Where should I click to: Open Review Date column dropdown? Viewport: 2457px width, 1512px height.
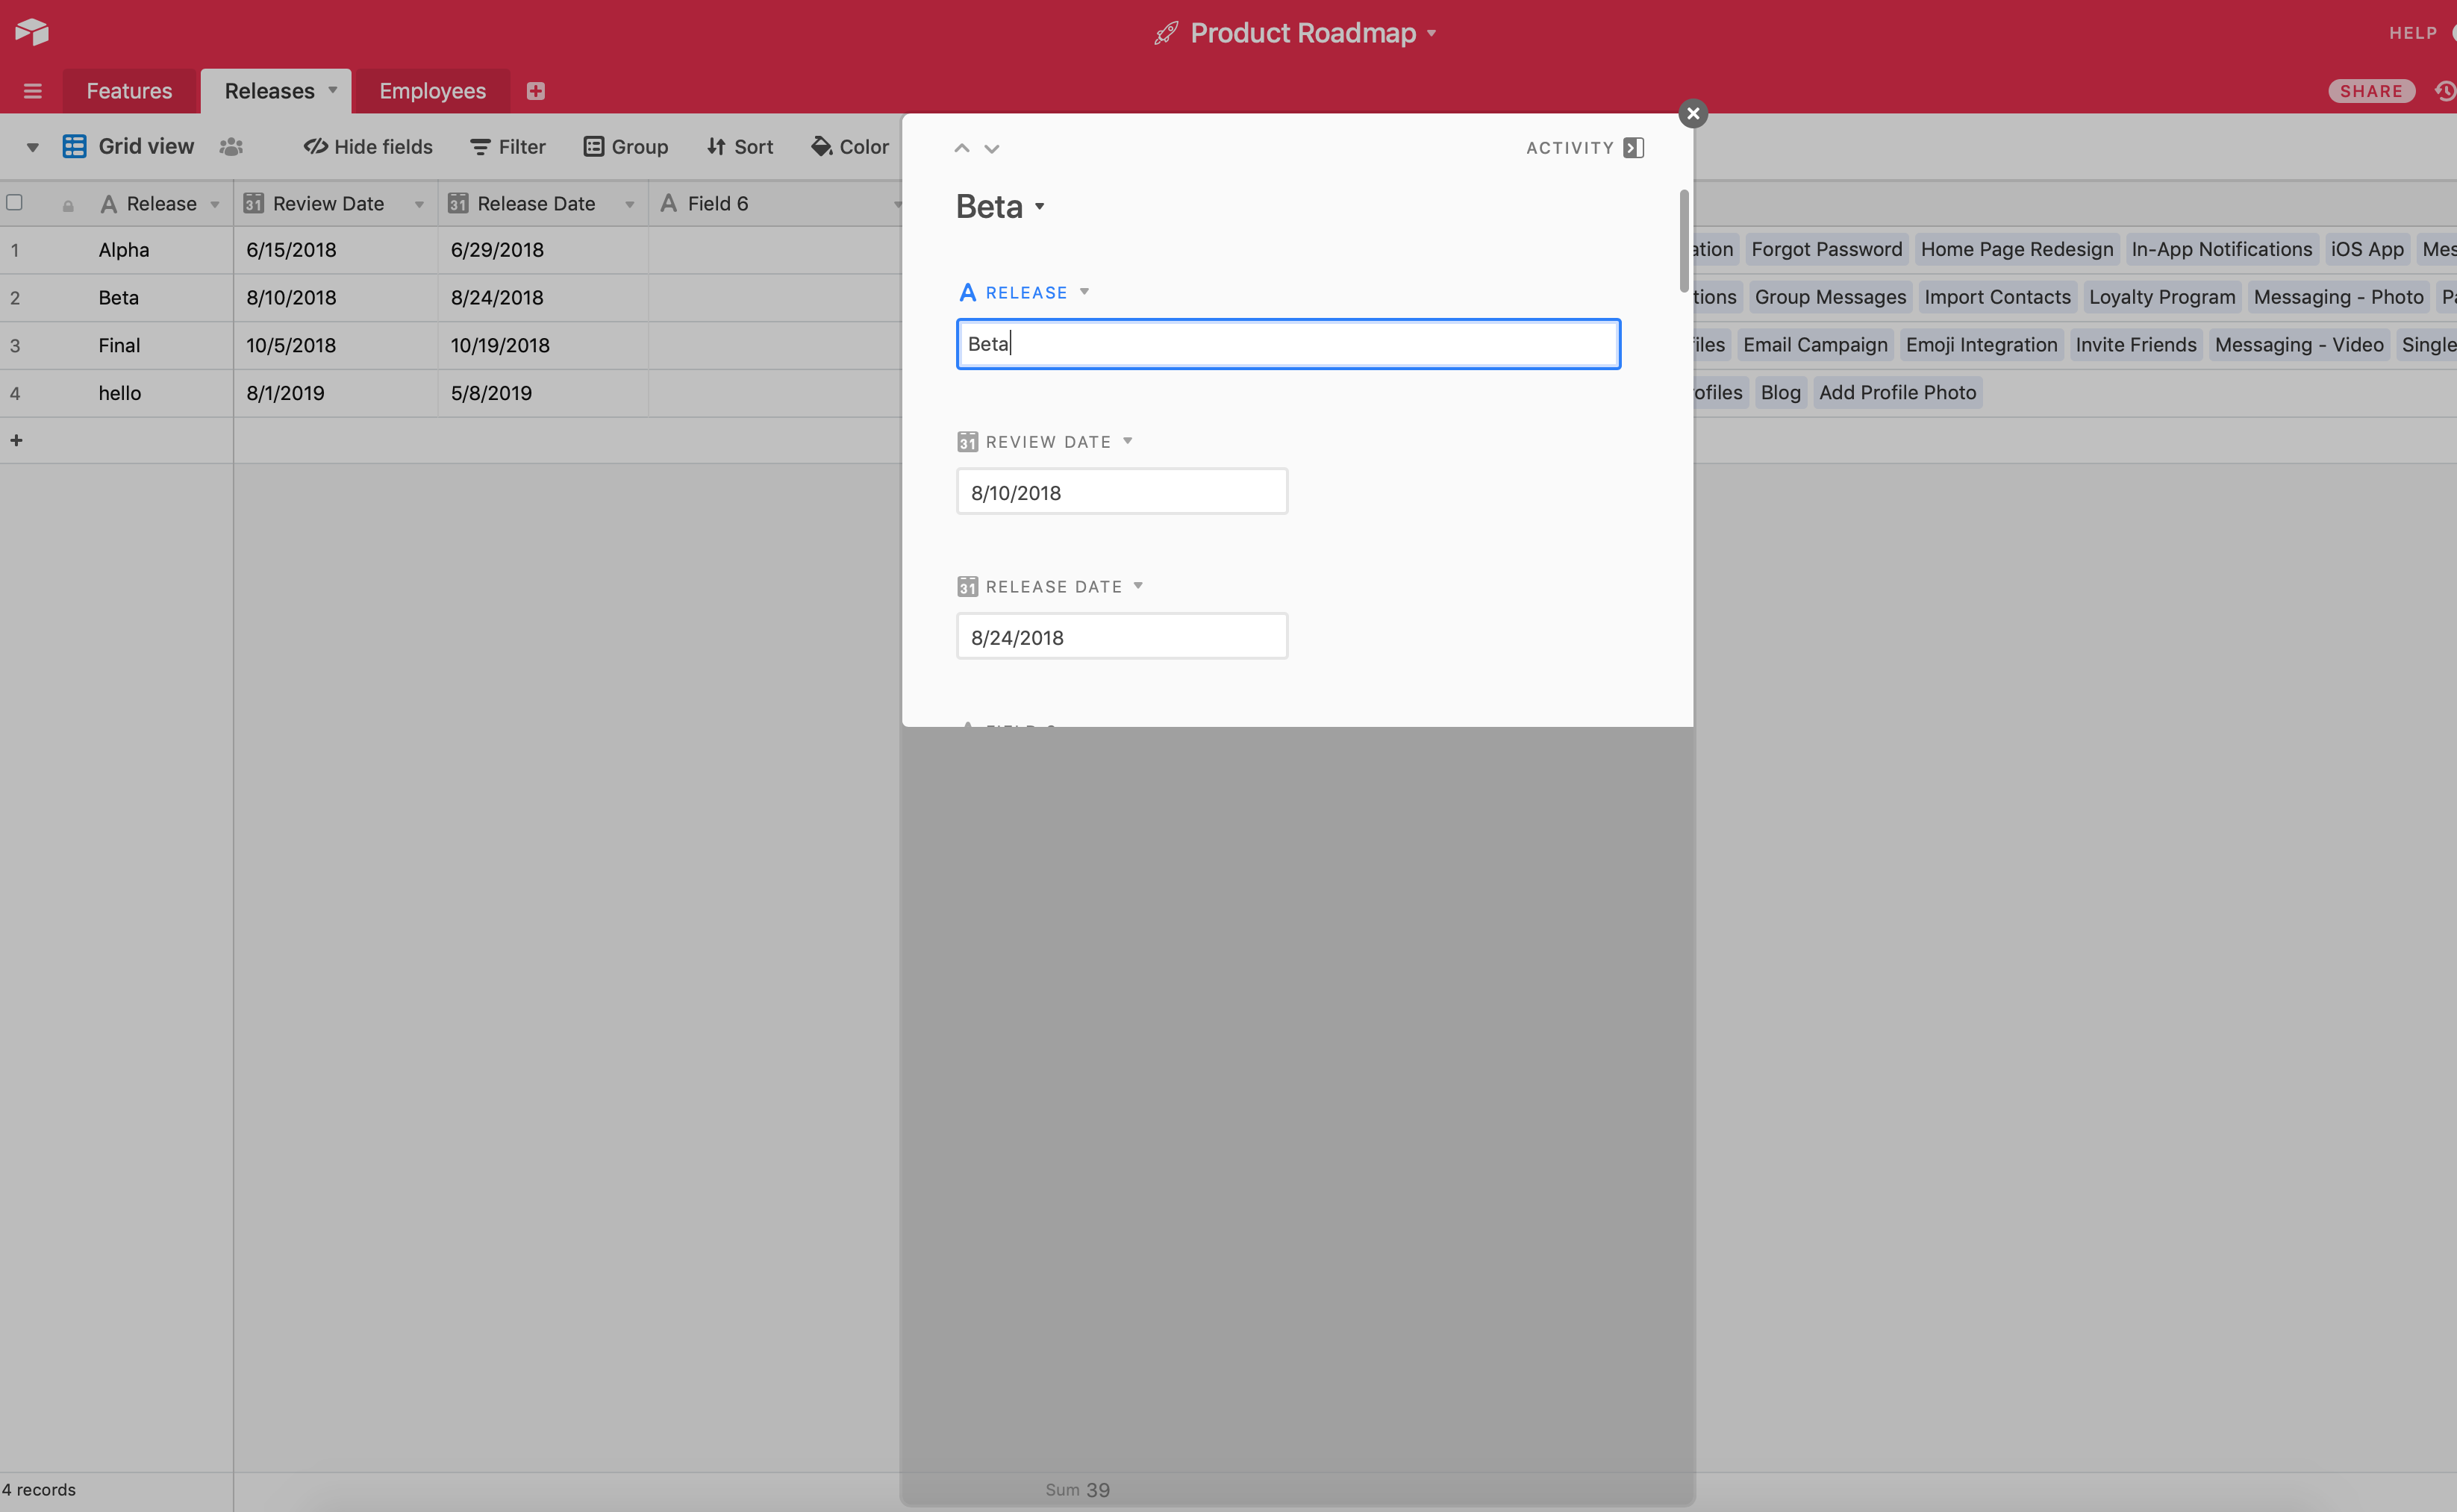(x=420, y=204)
